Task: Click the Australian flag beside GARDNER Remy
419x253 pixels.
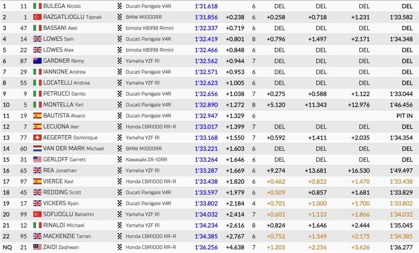Action: click(37, 60)
